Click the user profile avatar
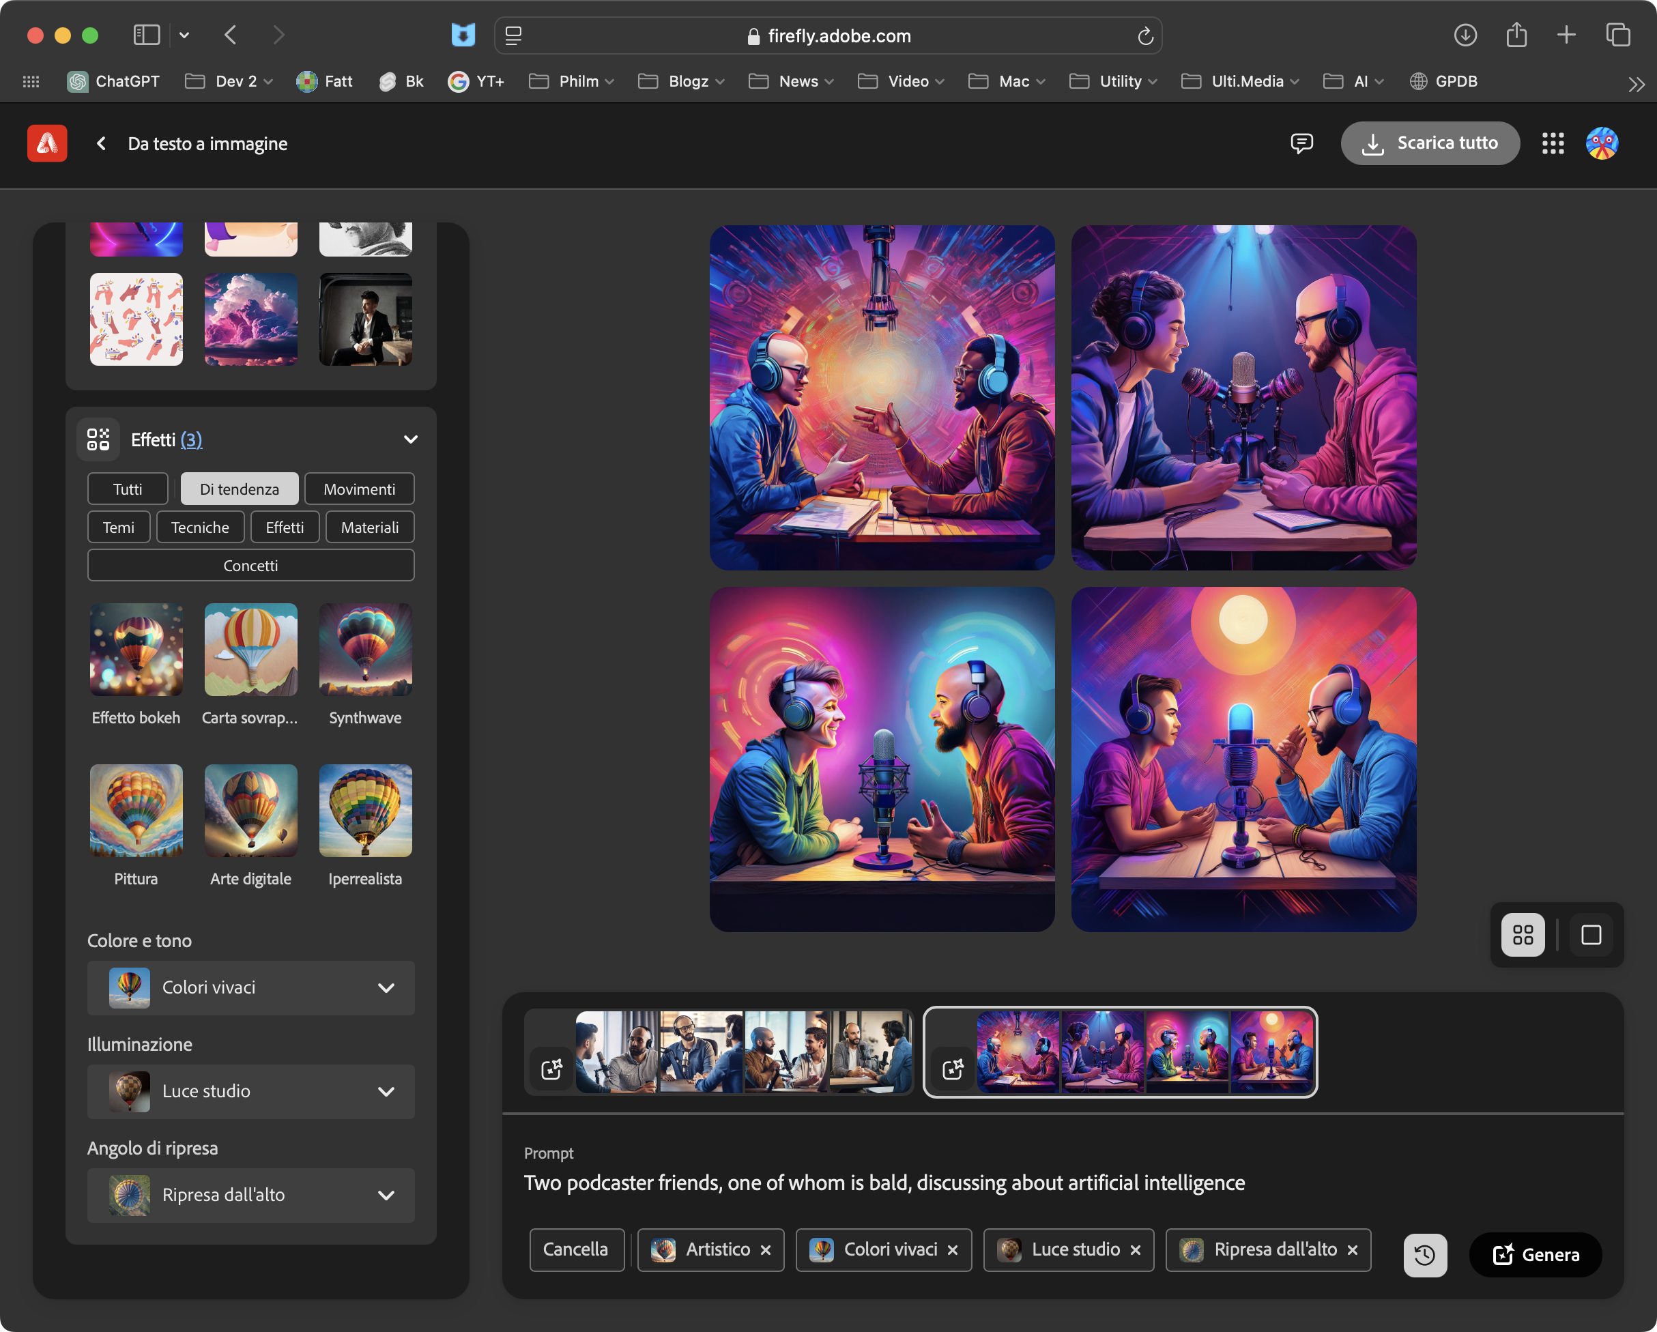This screenshot has width=1657, height=1332. click(x=1602, y=143)
